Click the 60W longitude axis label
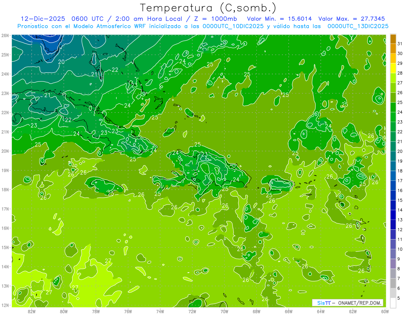409x316 pixels. [385, 311]
